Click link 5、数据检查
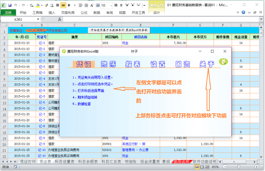This screenshot has width=265, height=171. [x=82, y=104]
